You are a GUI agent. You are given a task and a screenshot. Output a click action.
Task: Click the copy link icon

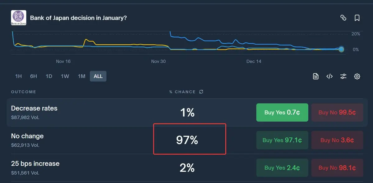click(x=343, y=18)
